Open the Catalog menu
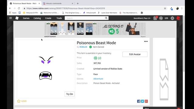This screenshot has width=194, height=109. pos(37,18)
